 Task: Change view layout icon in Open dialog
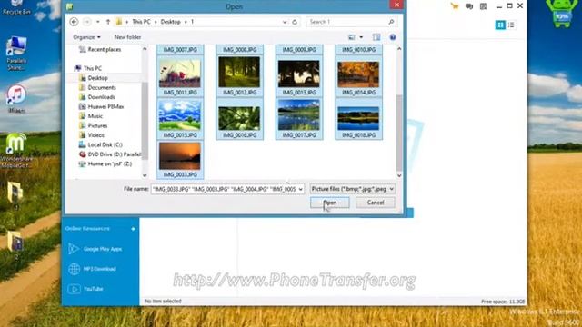352,37
